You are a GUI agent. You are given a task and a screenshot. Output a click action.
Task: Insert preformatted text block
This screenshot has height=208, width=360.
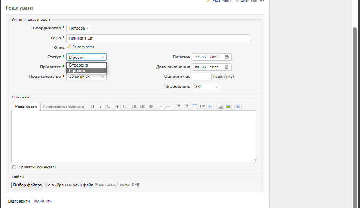(202, 106)
